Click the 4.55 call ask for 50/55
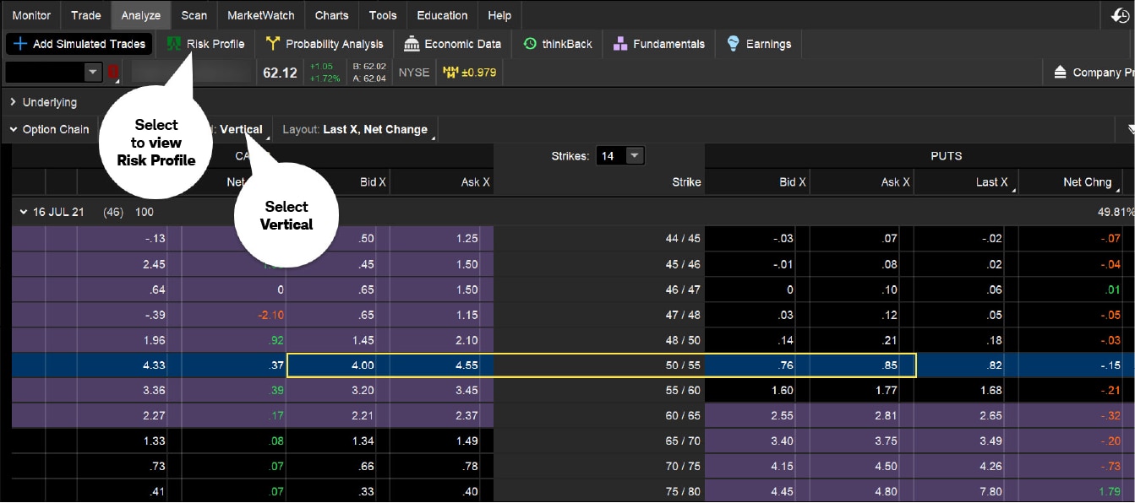 441,365
